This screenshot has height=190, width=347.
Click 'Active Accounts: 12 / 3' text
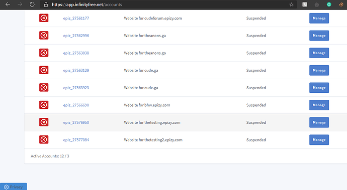50,156
